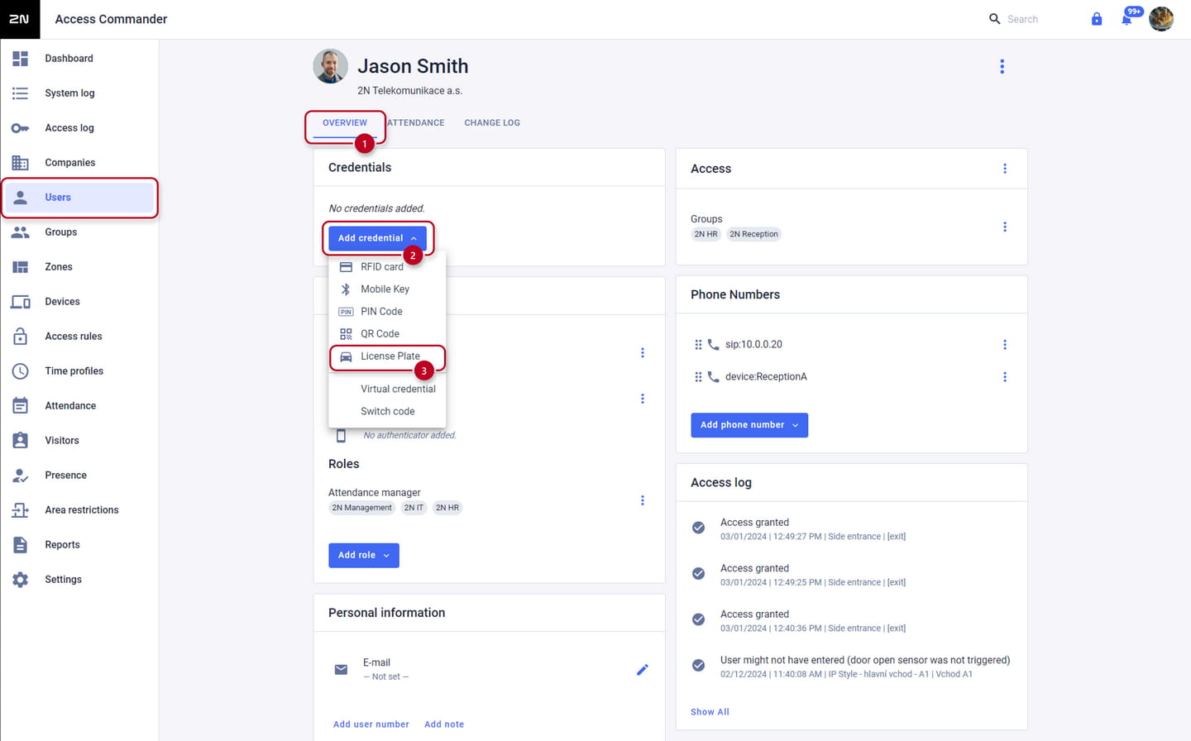Image resolution: width=1191 pixels, height=741 pixels.
Task: Click the blue lock icon in header
Action: tap(1097, 19)
